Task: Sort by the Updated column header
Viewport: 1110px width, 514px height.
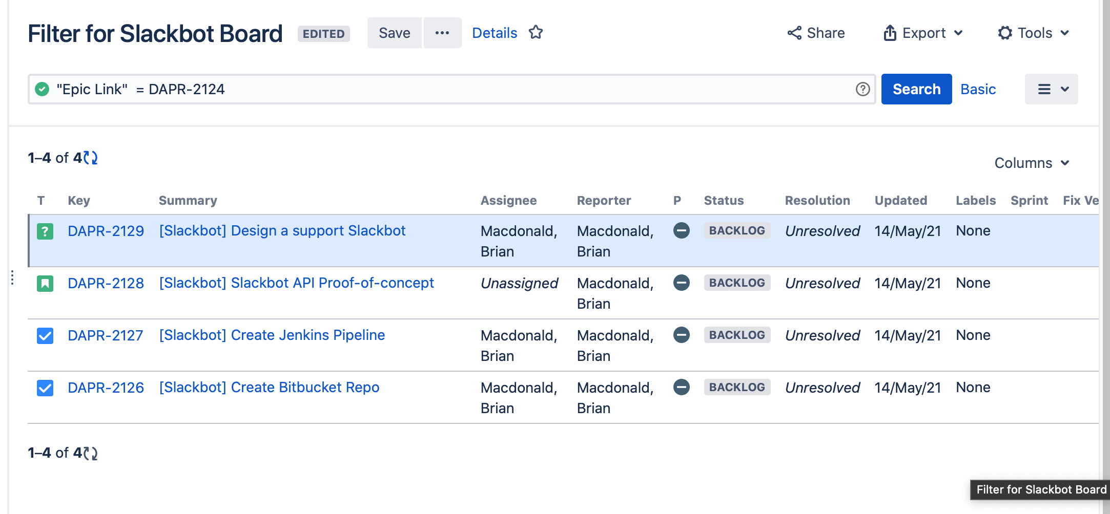Action: point(900,200)
